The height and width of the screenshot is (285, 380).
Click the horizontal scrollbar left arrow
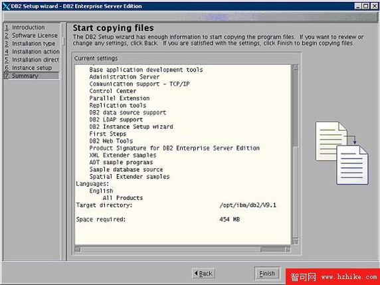tap(77, 249)
